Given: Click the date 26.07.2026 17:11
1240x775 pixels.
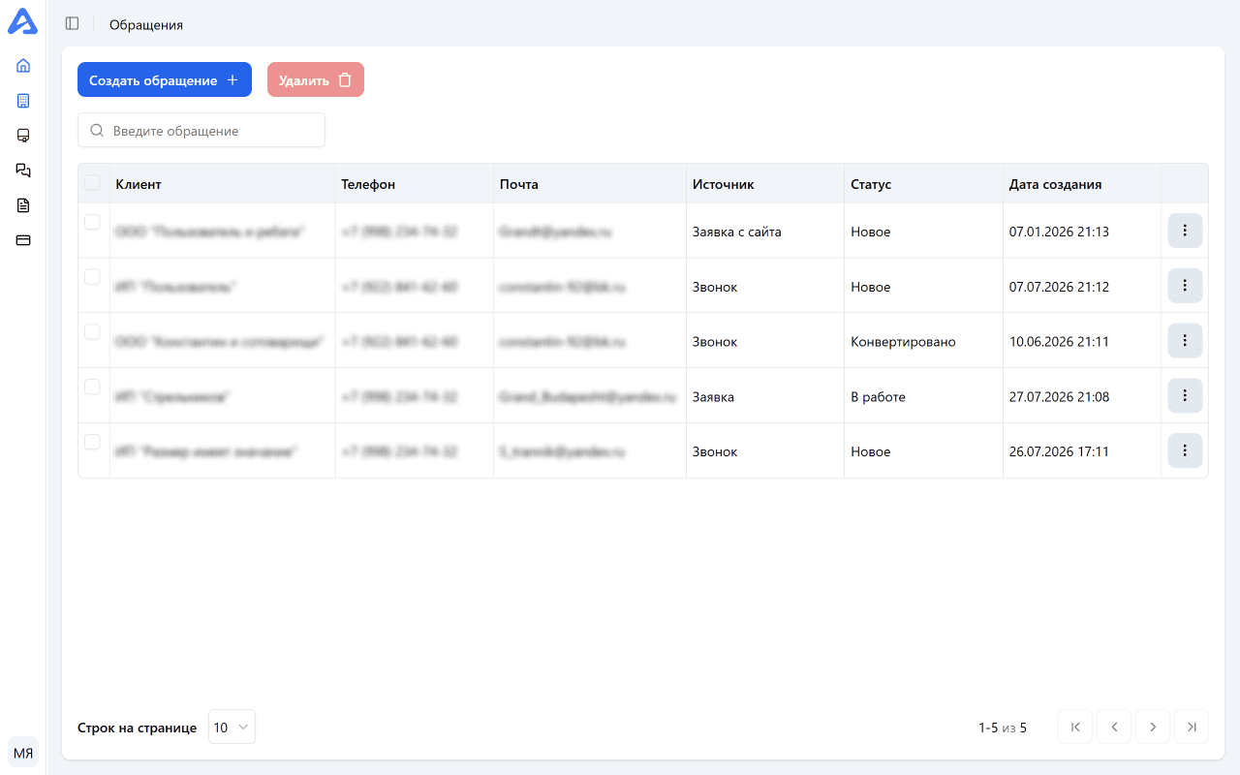Looking at the screenshot, I should [x=1059, y=451].
